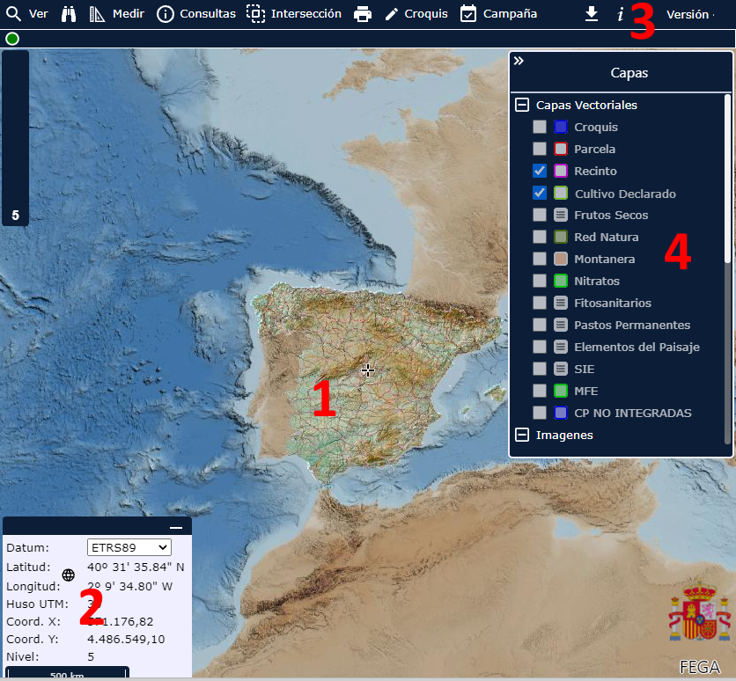Collapse the Imagenes layer group

(x=522, y=435)
